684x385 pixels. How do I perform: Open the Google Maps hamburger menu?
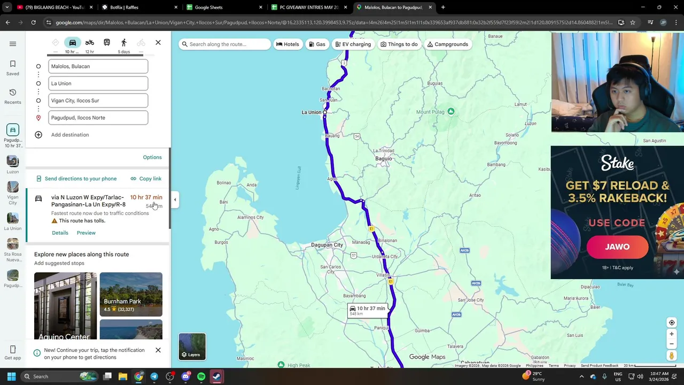coord(13,44)
